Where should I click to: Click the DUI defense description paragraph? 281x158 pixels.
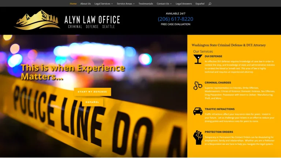240,67
